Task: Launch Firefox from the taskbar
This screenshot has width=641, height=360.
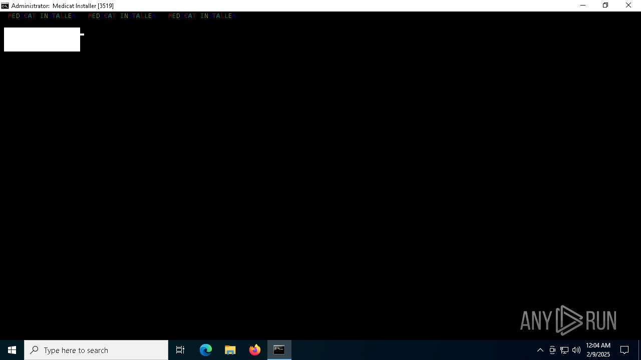Action: tap(255, 350)
